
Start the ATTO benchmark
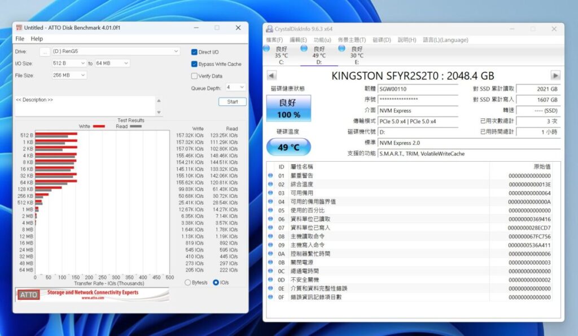pyautogui.click(x=232, y=101)
